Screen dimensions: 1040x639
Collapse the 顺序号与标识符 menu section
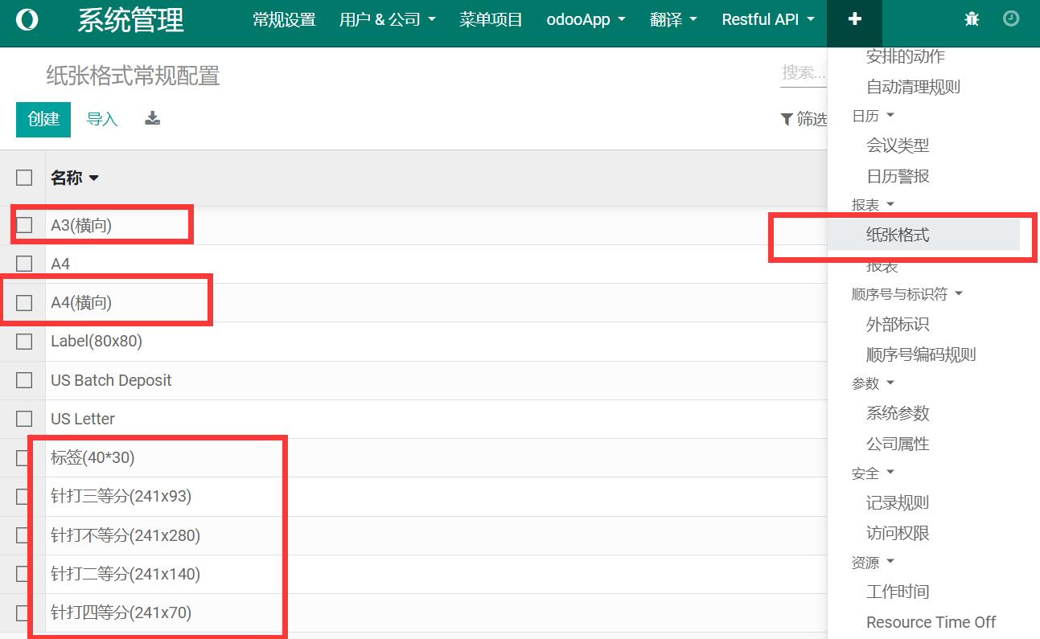click(x=906, y=294)
